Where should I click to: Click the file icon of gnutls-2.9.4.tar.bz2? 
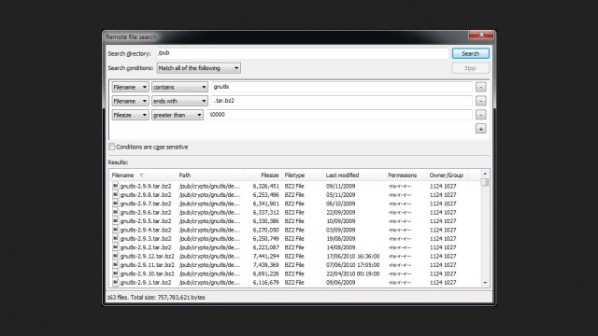pos(115,230)
